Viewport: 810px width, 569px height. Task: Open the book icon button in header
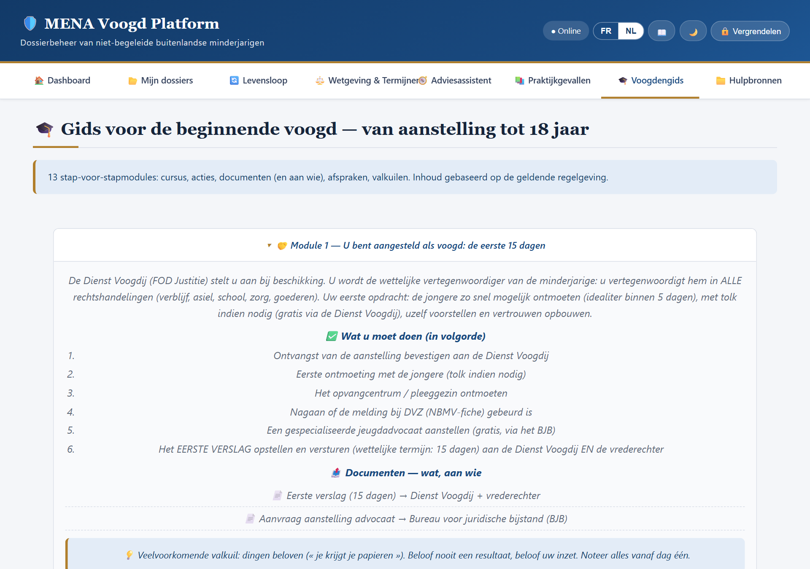point(661,31)
